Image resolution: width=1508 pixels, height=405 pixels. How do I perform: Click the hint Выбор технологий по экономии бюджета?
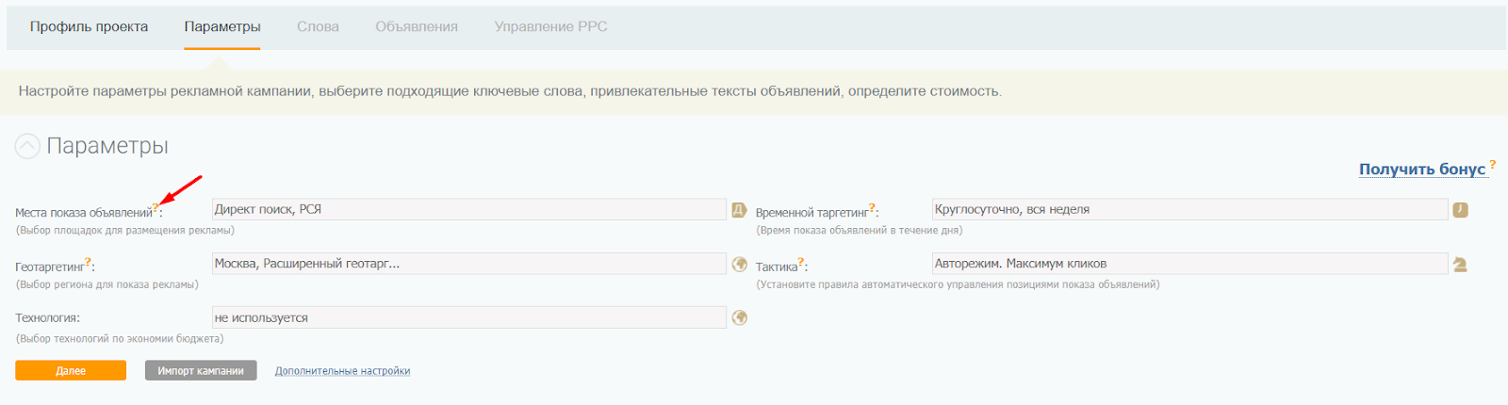[x=120, y=338]
